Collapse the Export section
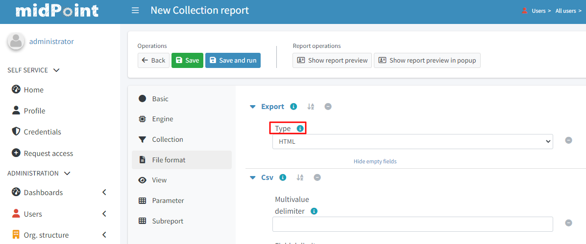 coord(253,107)
